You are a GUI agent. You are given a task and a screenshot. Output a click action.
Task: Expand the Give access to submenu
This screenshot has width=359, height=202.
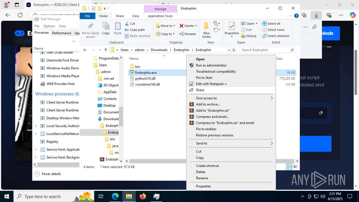pos(231,98)
